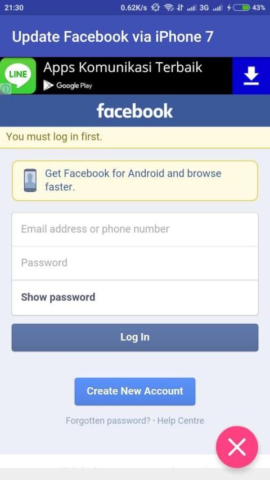Tap Get Facebook for Android link
270x480 pixels.
(x=133, y=180)
